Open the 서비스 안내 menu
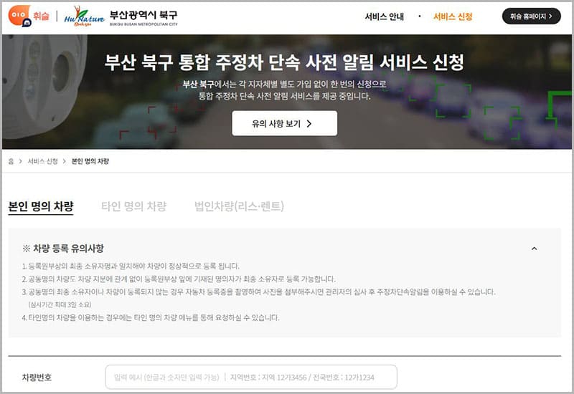The image size is (574, 394). [x=384, y=16]
